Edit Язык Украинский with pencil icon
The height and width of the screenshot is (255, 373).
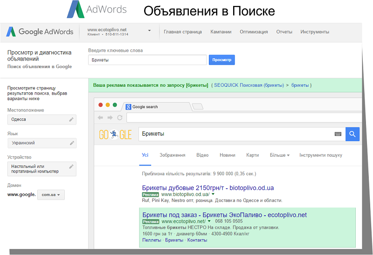(72, 143)
